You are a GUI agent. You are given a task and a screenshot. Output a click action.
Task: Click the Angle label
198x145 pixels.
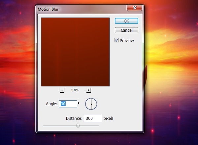click(52, 104)
